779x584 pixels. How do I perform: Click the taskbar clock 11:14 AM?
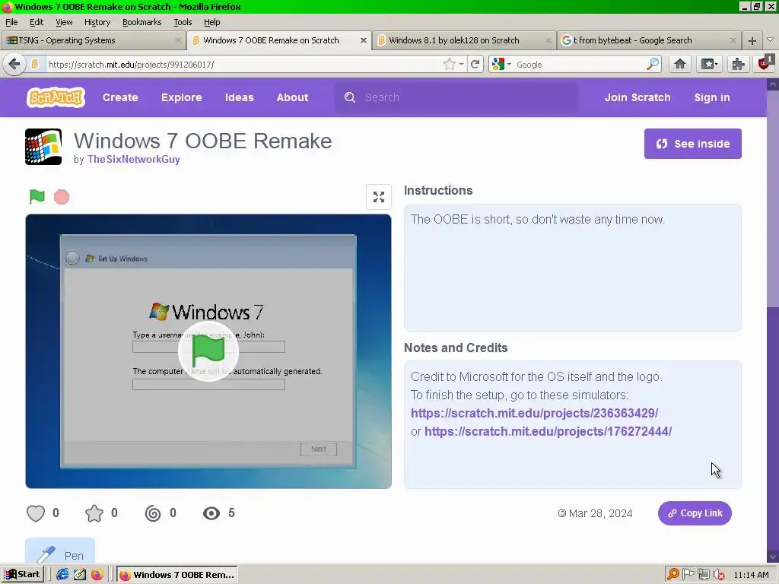click(x=751, y=575)
